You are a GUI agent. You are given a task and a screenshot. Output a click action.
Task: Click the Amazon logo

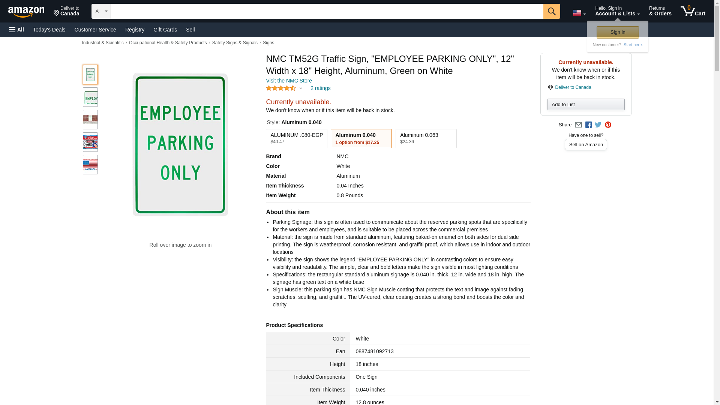tap(26, 12)
